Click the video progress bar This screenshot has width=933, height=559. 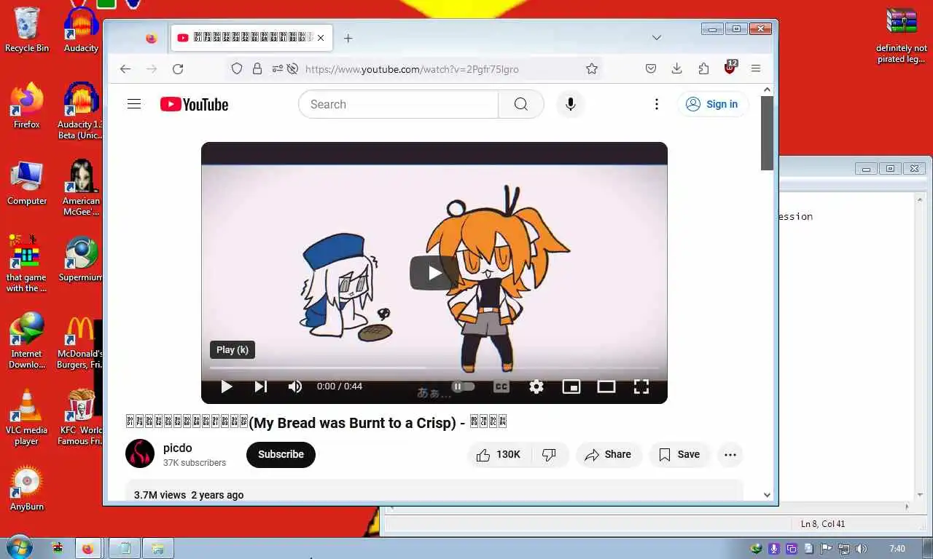[434, 368]
